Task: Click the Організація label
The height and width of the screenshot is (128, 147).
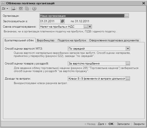Action: point(11,16)
